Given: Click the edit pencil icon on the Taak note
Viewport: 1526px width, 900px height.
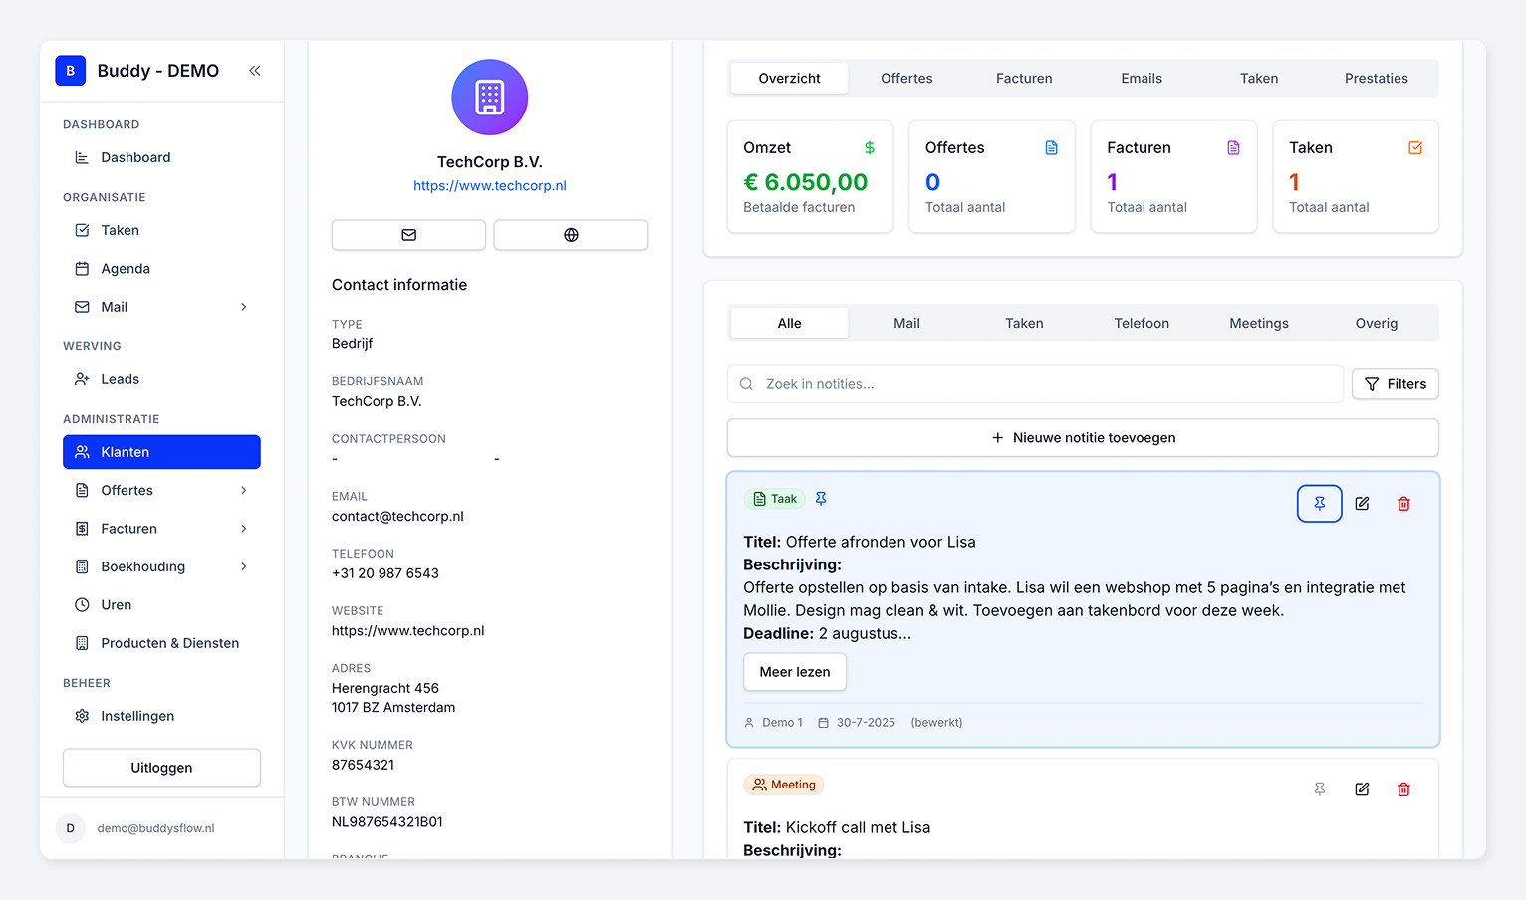Looking at the screenshot, I should [1362, 504].
